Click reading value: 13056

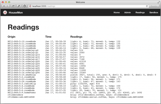point(78,66)
